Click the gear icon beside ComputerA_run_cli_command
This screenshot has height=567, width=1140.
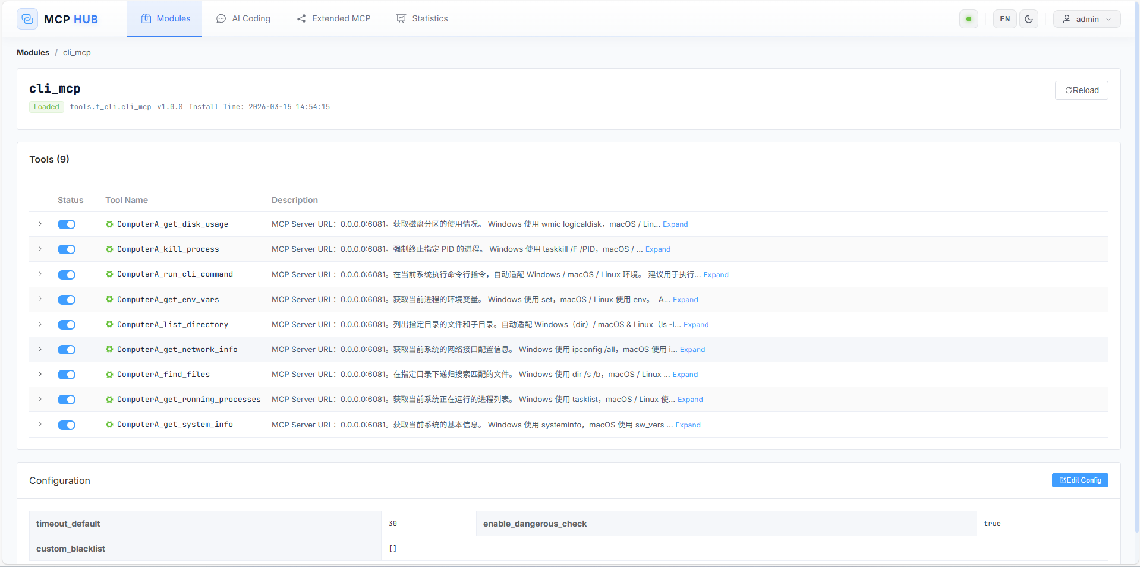click(109, 274)
